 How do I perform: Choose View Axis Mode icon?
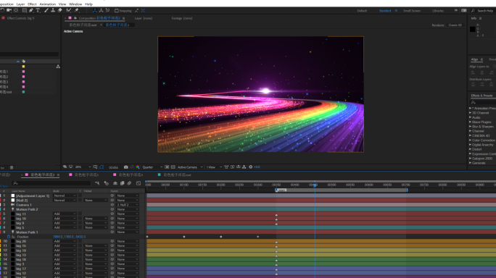click(107, 10)
